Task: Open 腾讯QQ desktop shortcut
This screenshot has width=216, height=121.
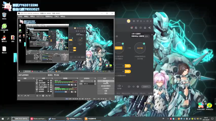Action: coord(4,39)
